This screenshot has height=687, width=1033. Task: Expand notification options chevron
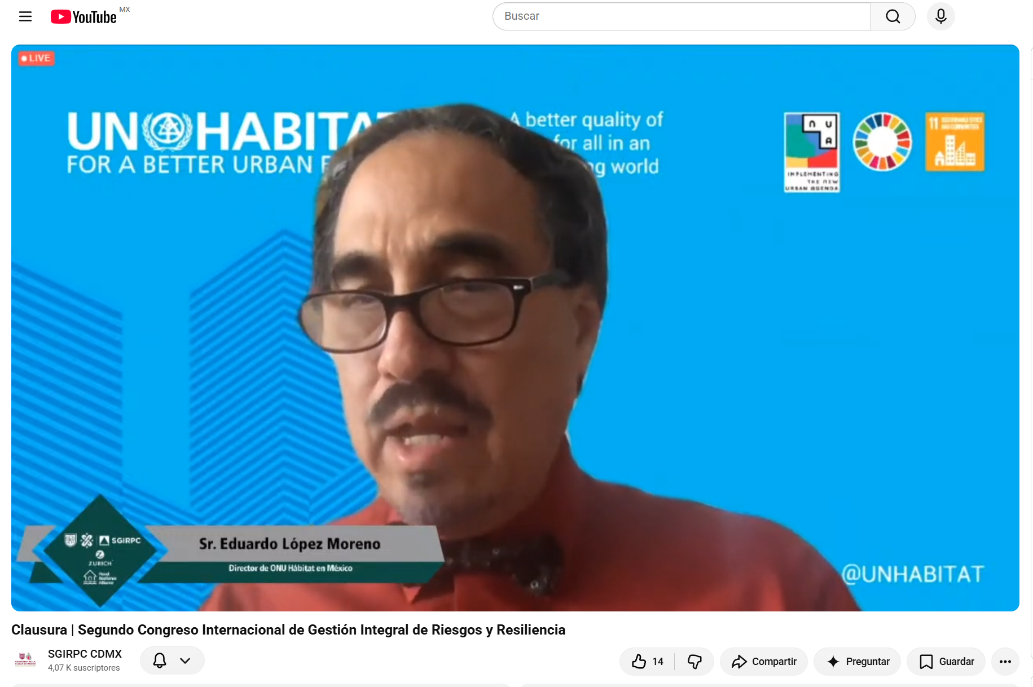coord(185,660)
